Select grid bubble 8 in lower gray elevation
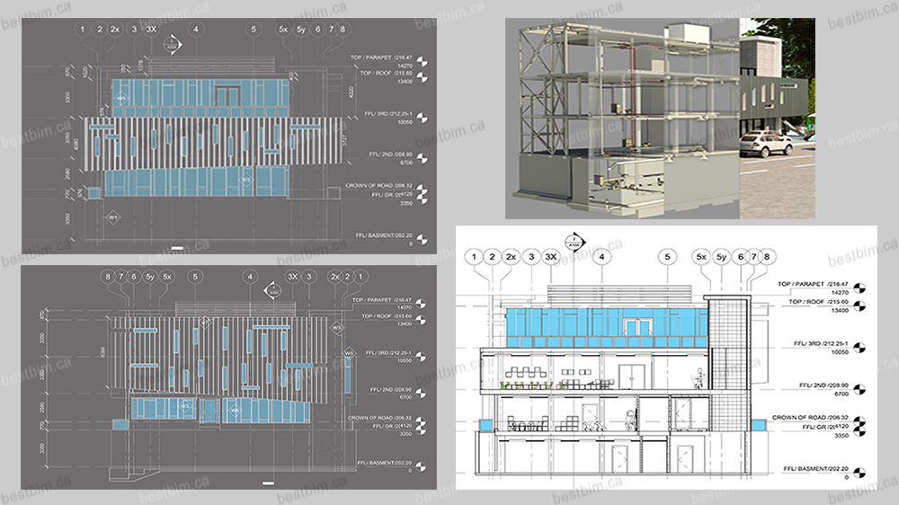899x505 pixels. (107, 276)
